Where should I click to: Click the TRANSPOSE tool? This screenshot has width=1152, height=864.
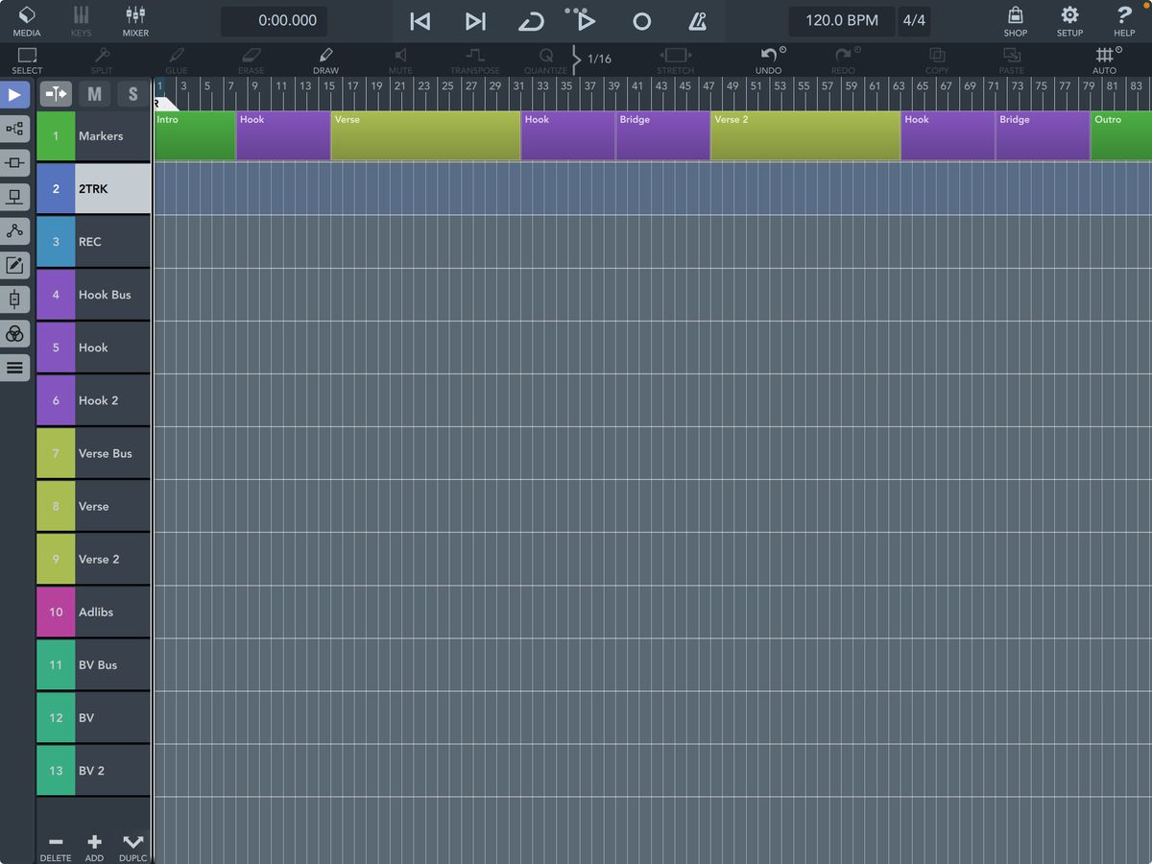tap(475, 60)
